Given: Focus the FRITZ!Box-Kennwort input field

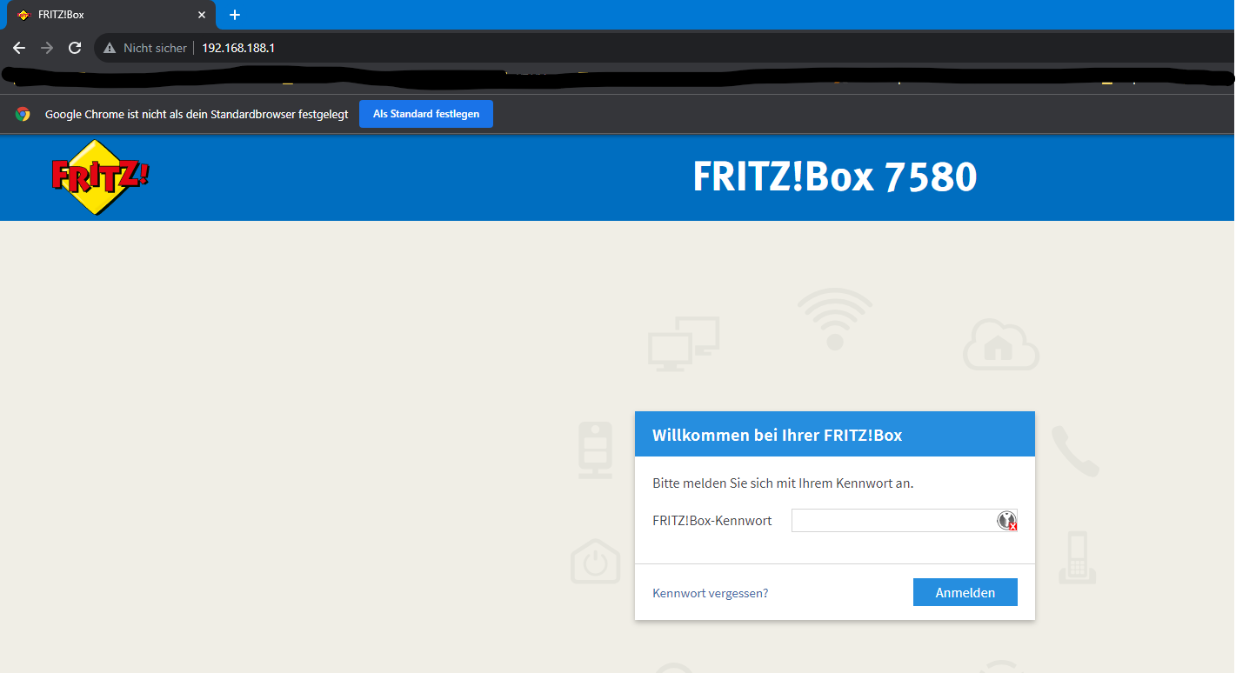Looking at the screenshot, I should (x=905, y=521).
